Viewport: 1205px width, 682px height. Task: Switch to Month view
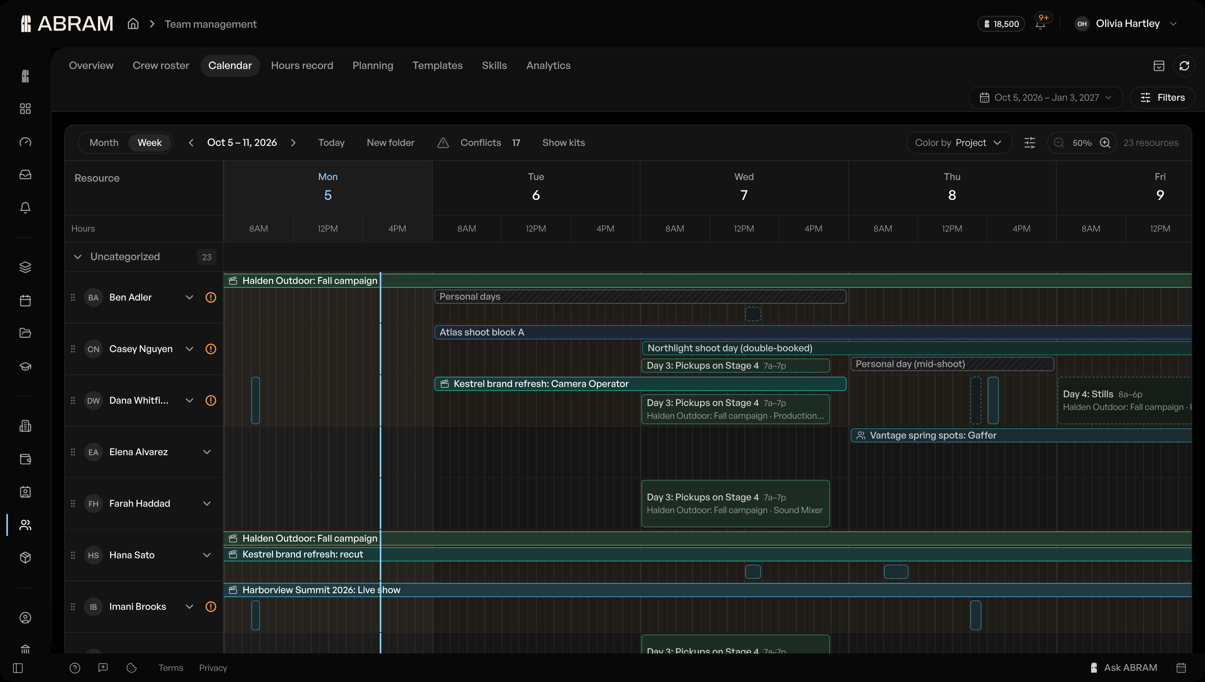(104, 143)
